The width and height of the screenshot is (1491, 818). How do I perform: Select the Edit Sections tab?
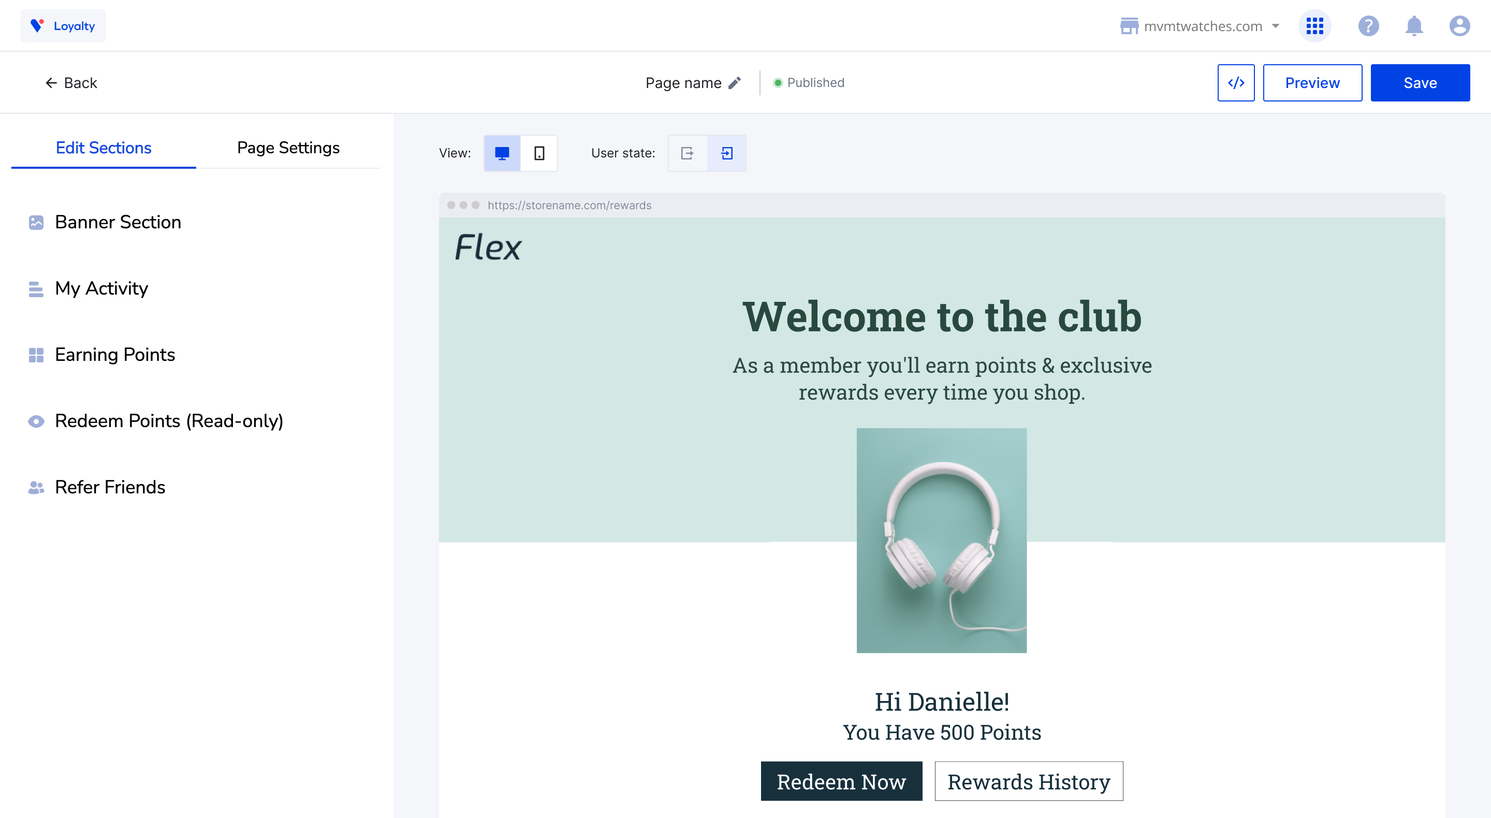tap(103, 148)
